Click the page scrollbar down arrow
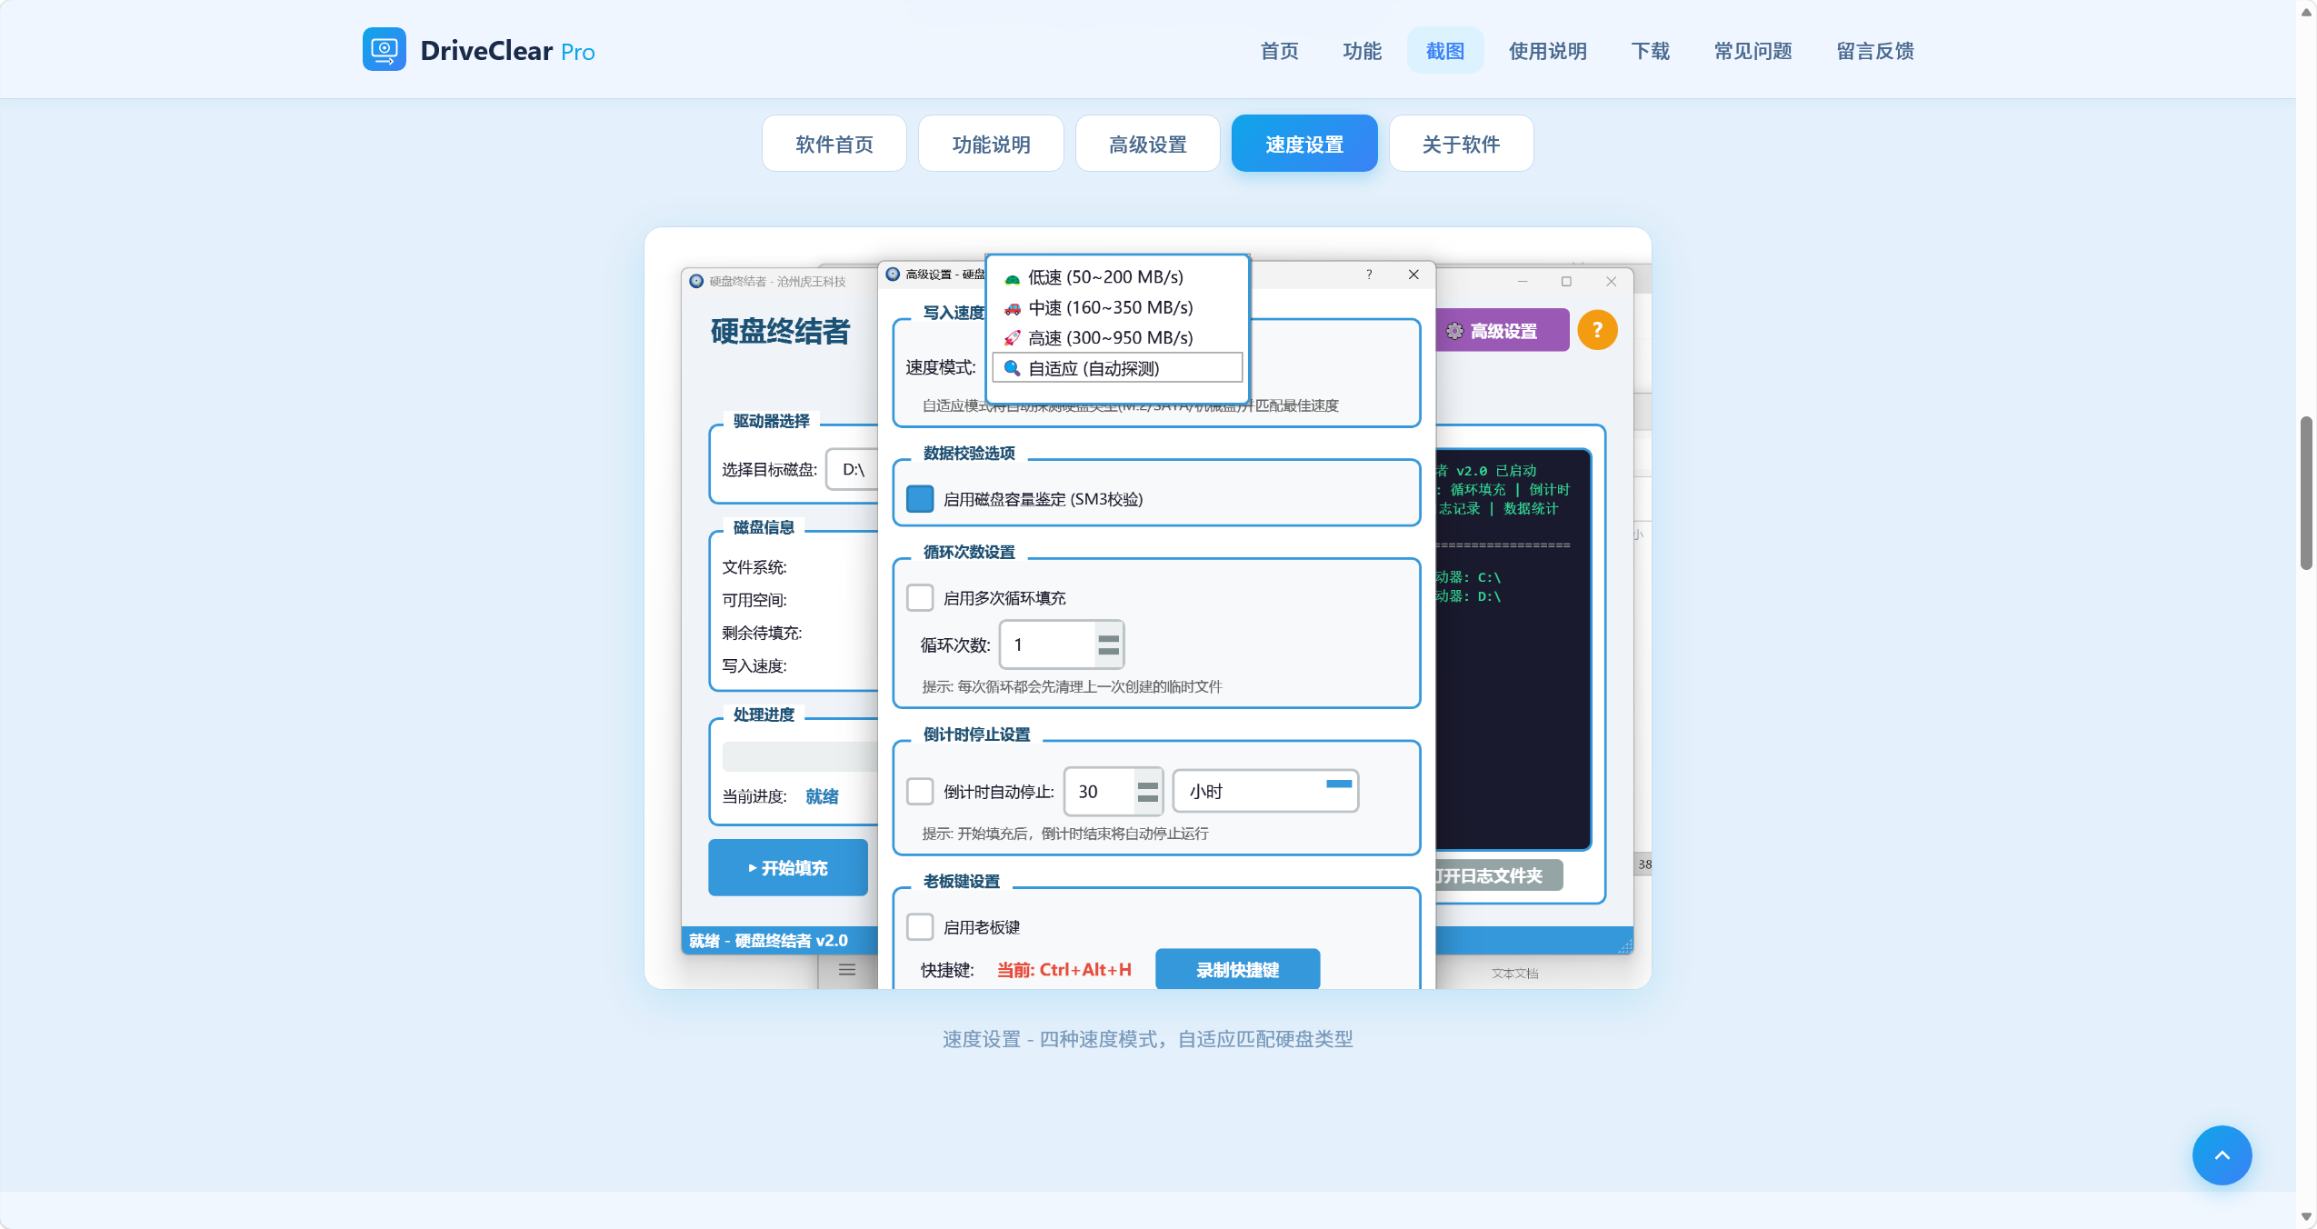The image size is (2317, 1229). pos(2306,1216)
